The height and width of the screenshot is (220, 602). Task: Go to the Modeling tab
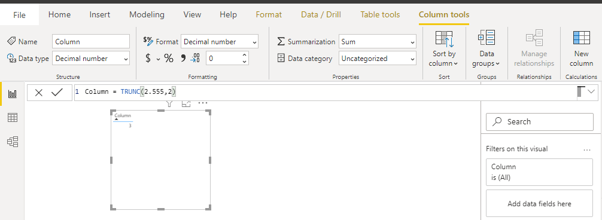[147, 14]
